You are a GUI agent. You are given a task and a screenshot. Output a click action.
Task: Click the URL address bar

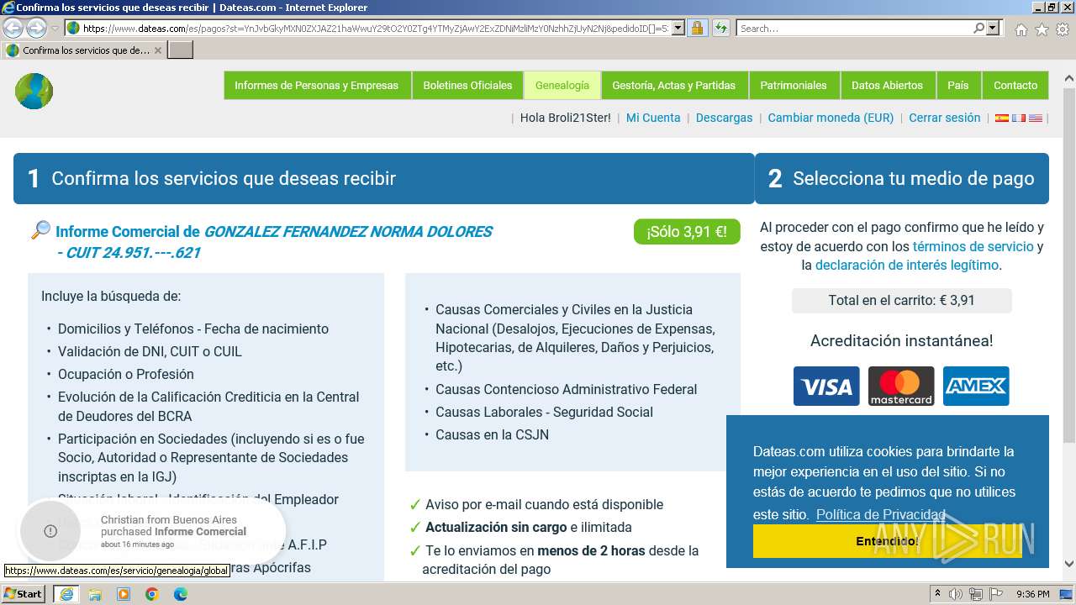coord(374,28)
